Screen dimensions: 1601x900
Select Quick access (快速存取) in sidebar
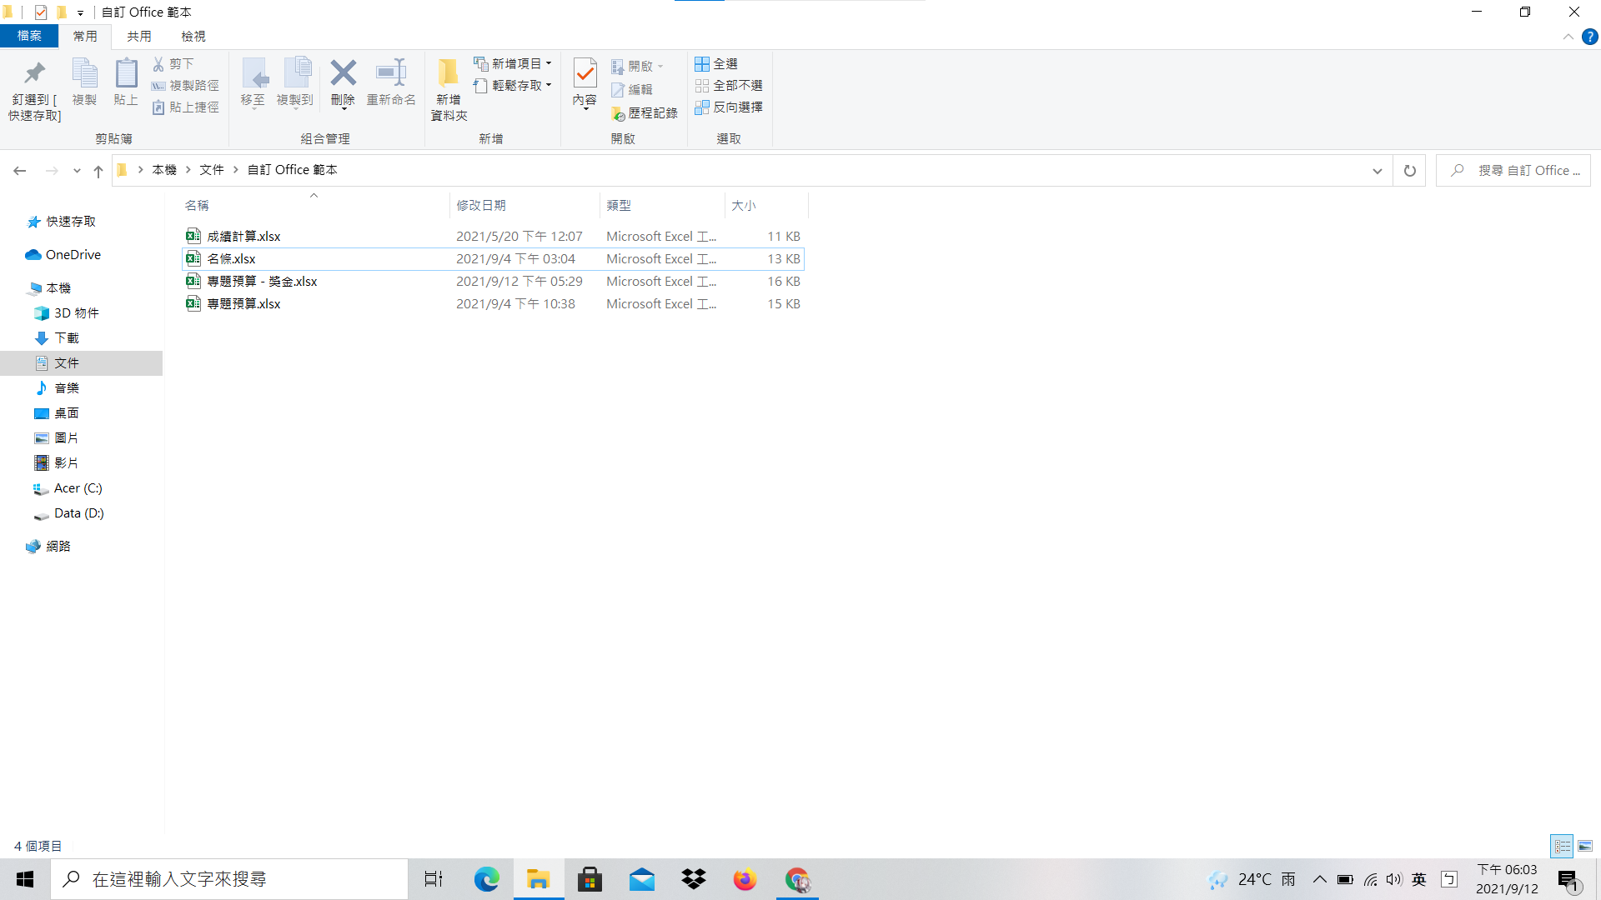coord(71,222)
